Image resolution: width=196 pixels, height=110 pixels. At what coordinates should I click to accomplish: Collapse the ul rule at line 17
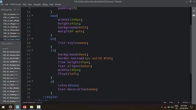(32, 39)
